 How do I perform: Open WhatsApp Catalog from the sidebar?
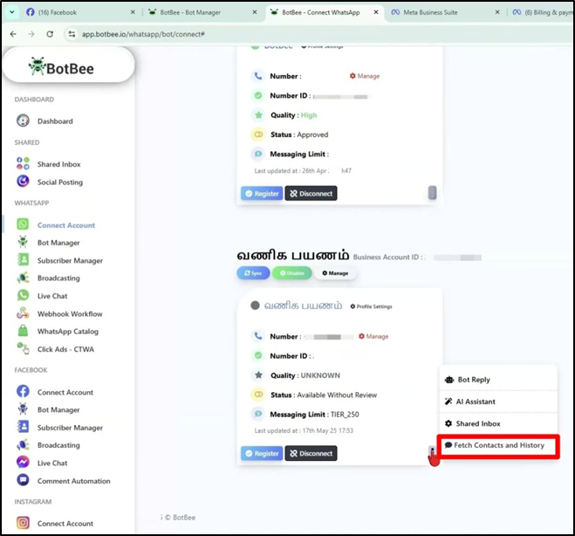[x=67, y=332]
